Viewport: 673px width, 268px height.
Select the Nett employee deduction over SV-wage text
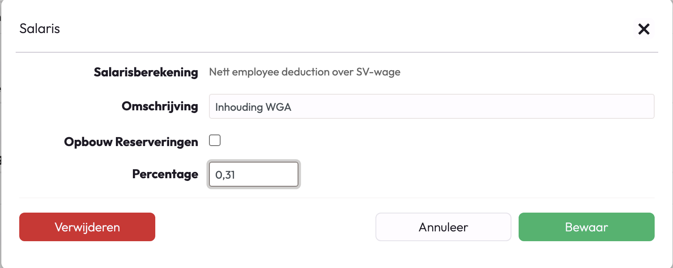click(305, 72)
